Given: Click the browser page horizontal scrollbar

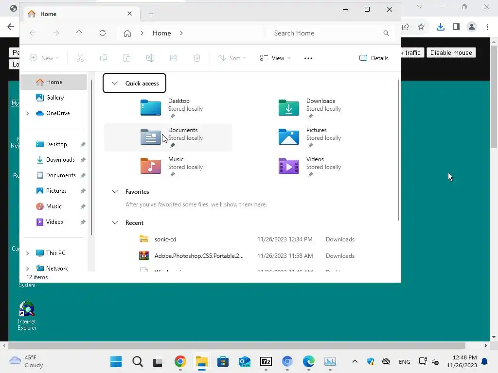Looking at the screenshot, I should 237,345.
